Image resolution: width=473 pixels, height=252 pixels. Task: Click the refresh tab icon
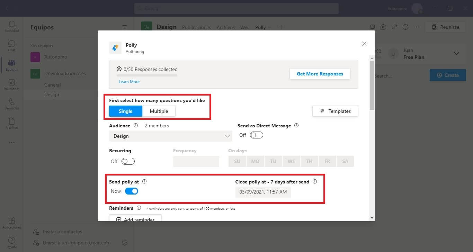(x=405, y=27)
